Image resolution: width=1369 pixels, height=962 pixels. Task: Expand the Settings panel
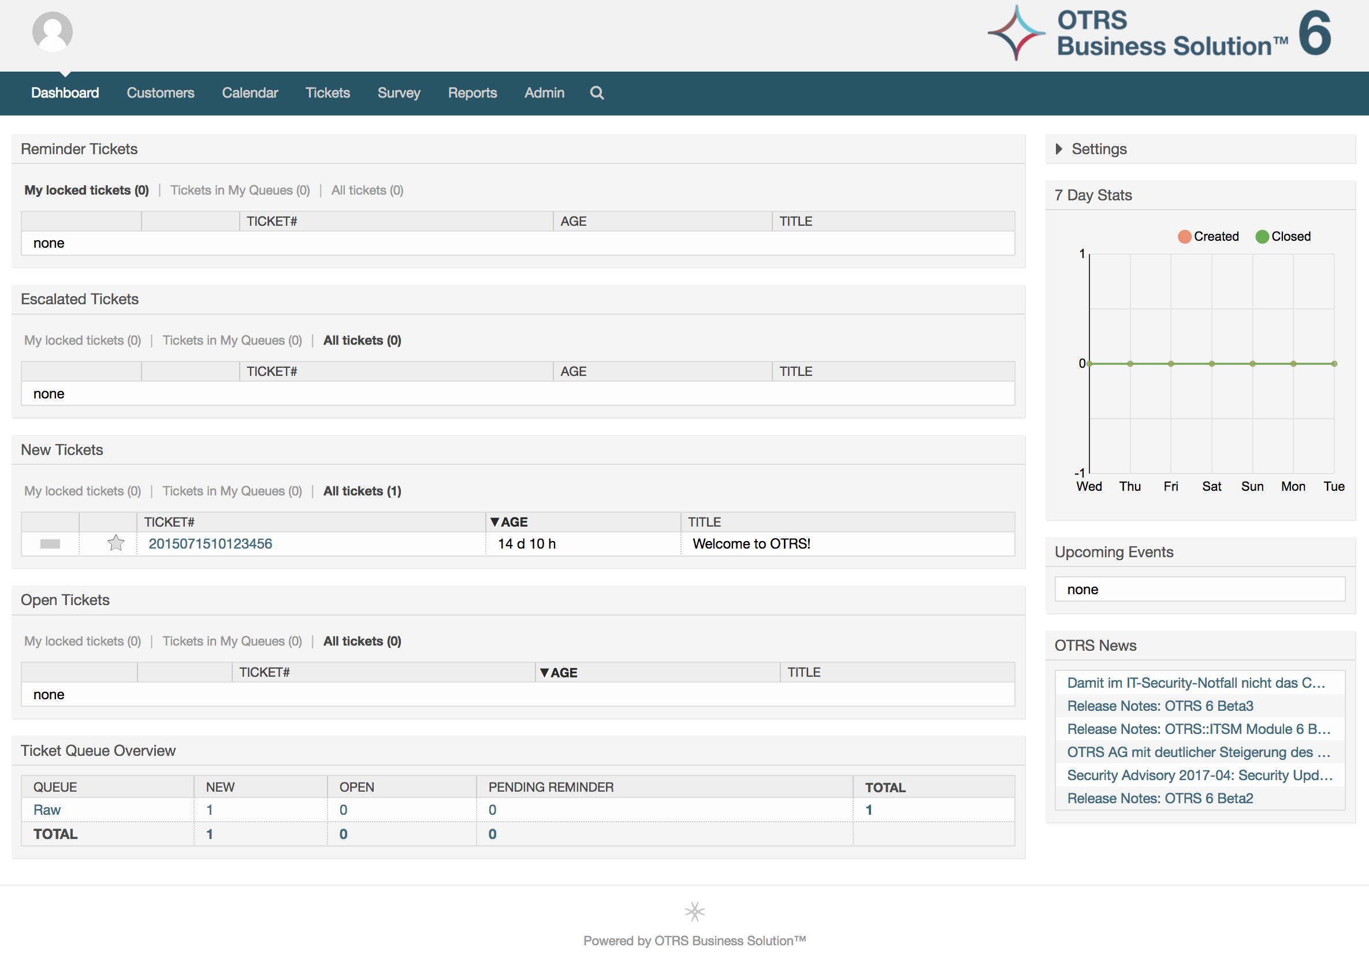tap(1099, 149)
